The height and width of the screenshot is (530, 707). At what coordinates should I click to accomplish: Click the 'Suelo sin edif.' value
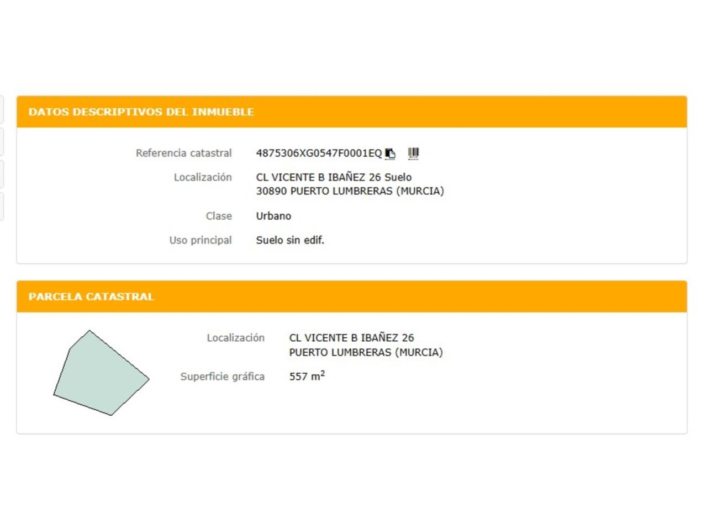[290, 240]
